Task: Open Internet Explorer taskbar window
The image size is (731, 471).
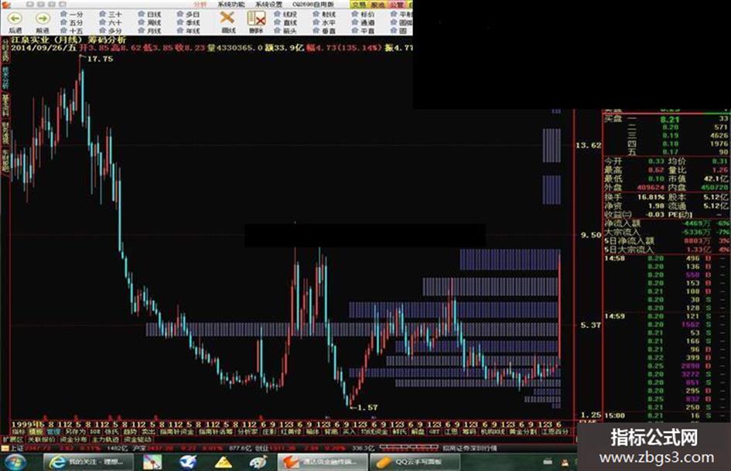Action: [89, 462]
